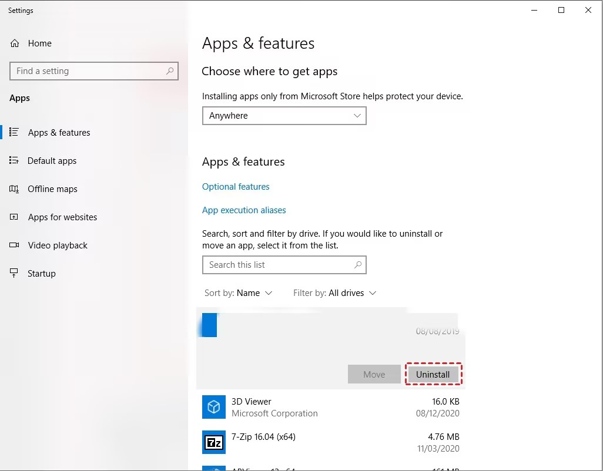This screenshot has width=603, height=471.
Task: Click the Apps for websites icon
Action: coord(15,217)
